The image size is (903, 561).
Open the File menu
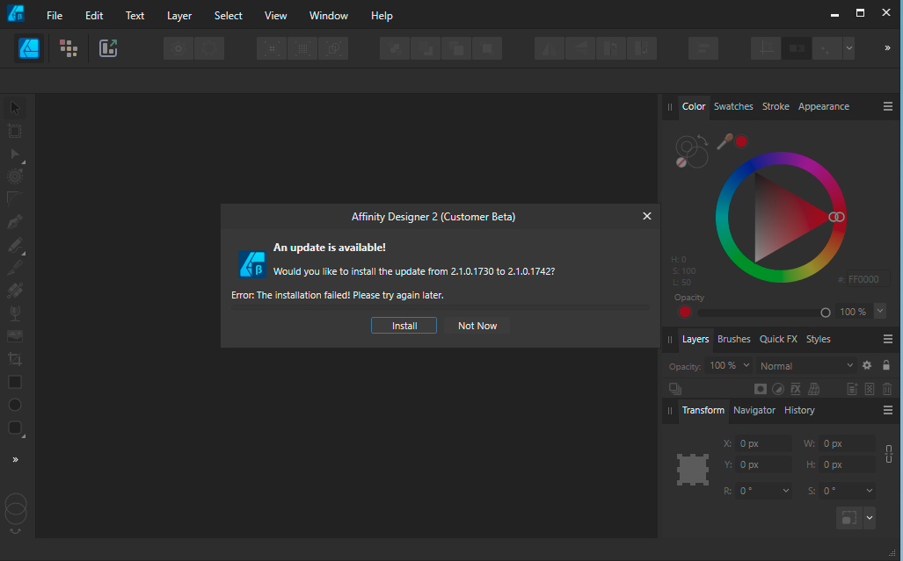pos(55,16)
